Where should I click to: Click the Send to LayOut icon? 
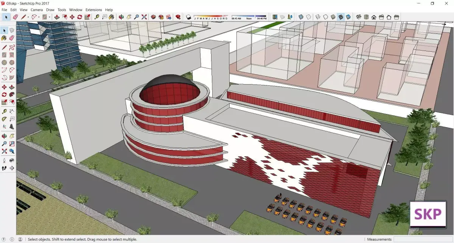pyautogui.click(x=168, y=17)
